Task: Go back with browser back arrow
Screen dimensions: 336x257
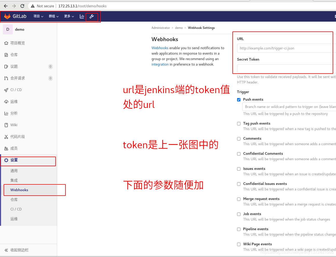Action: (6, 6)
